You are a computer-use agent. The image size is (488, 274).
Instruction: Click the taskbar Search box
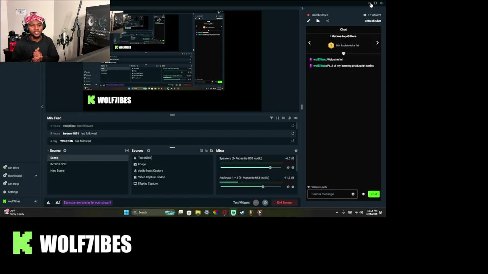tap(153, 212)
